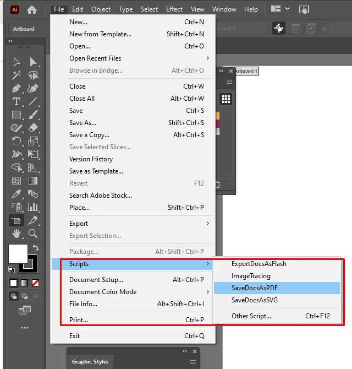
Task: Click the grid view button in panel
Action: pos(226,99)
